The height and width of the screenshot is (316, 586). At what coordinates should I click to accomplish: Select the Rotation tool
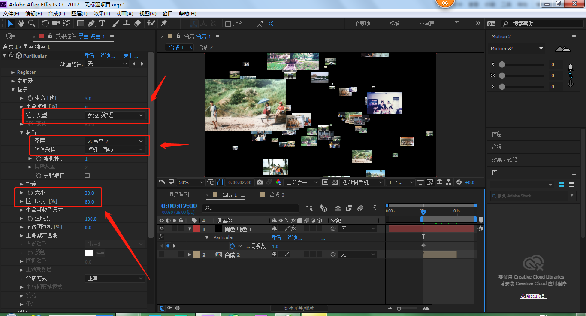(x=45, y=23)
